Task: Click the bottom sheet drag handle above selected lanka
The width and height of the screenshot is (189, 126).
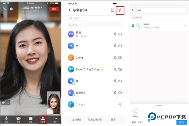Action: click(159, 106)
